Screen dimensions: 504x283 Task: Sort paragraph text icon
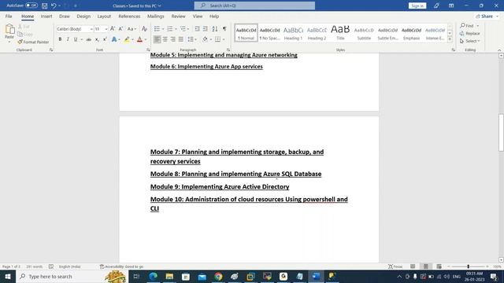pyautogui.click(x=215, y=29)
